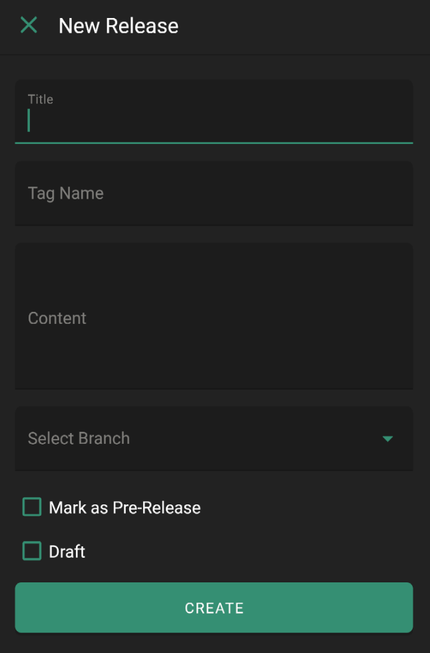Screen dimensions: 430x653
Task: Tick the Mark as Pre-Release checkbox
Action: 31,507
